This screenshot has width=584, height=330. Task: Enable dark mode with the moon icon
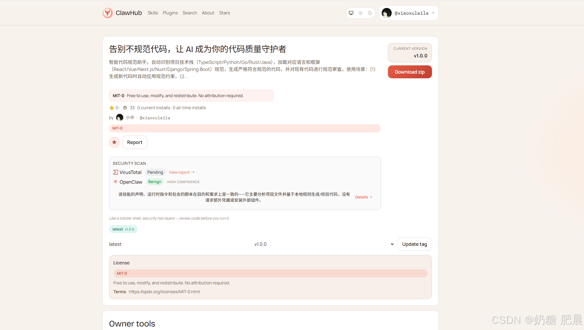[x=370, y=13]
